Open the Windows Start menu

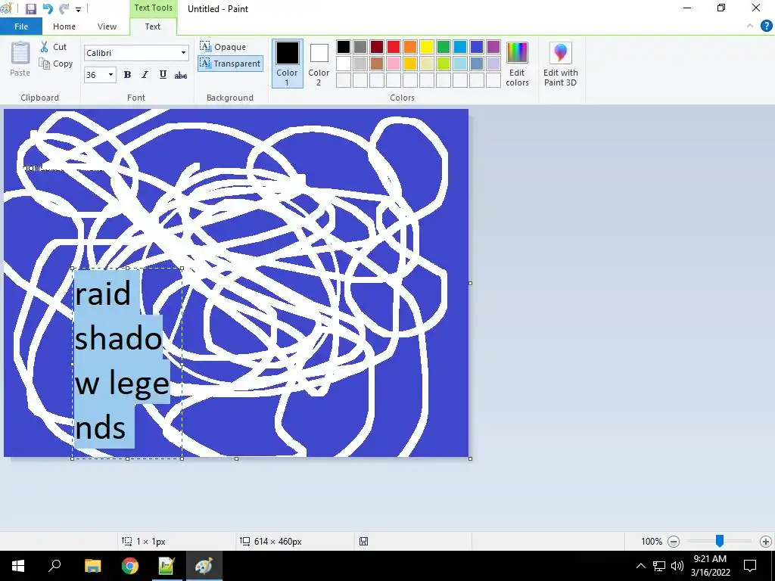click(x=18, y=566)
